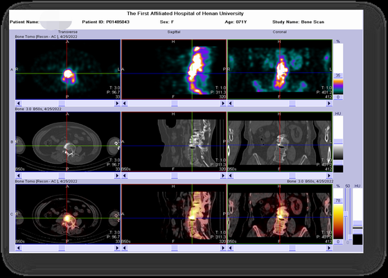Select the transverse CT image pane
Image resolution: width=388 pixels, height=278 pixels.
tap(68, 142)
